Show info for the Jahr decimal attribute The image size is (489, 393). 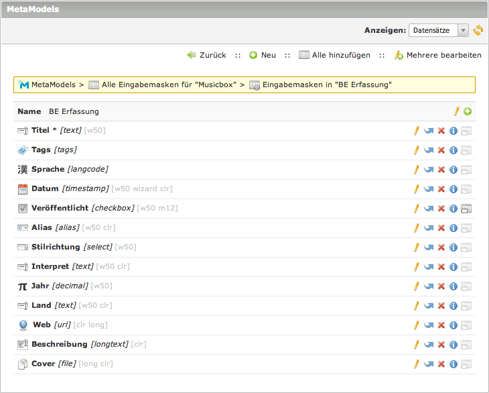(453, 286)
